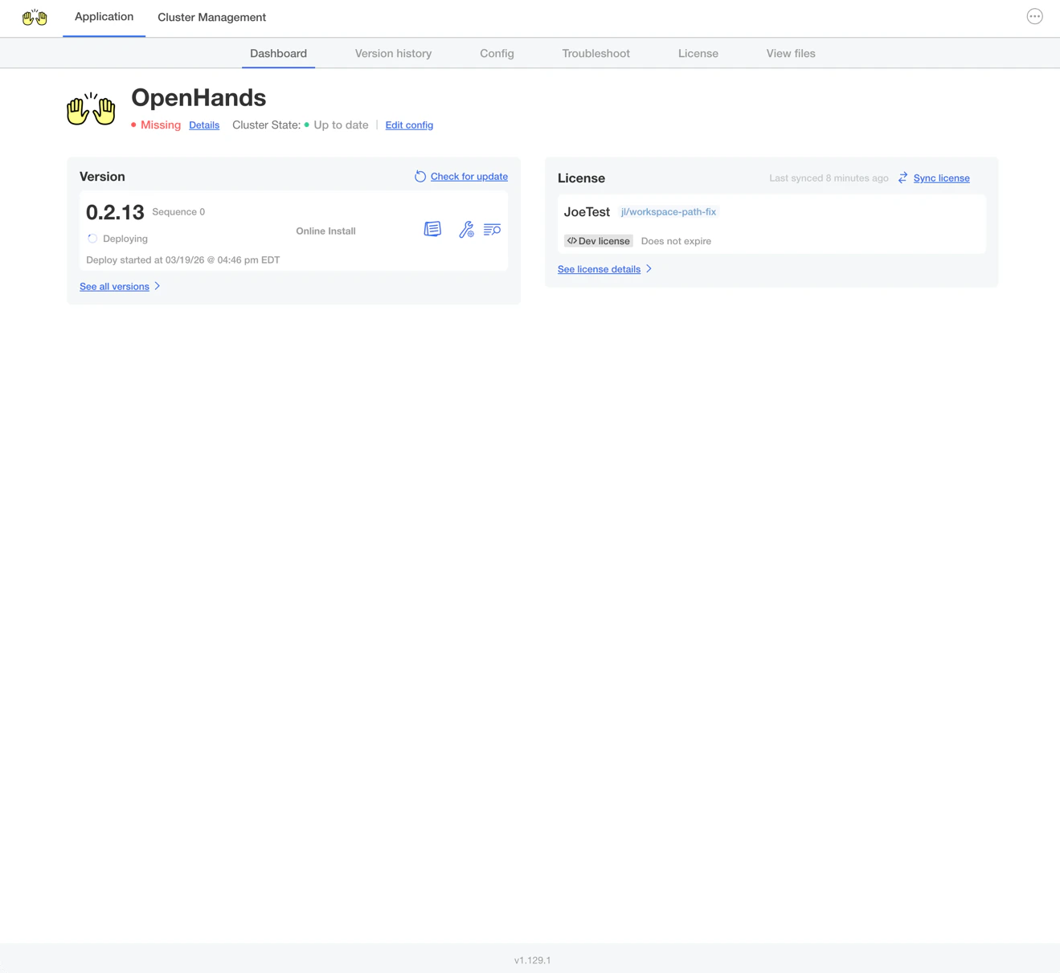The image size is (1060, 973).
Task: Open the View files tab
Action: (x=791, y=54)
